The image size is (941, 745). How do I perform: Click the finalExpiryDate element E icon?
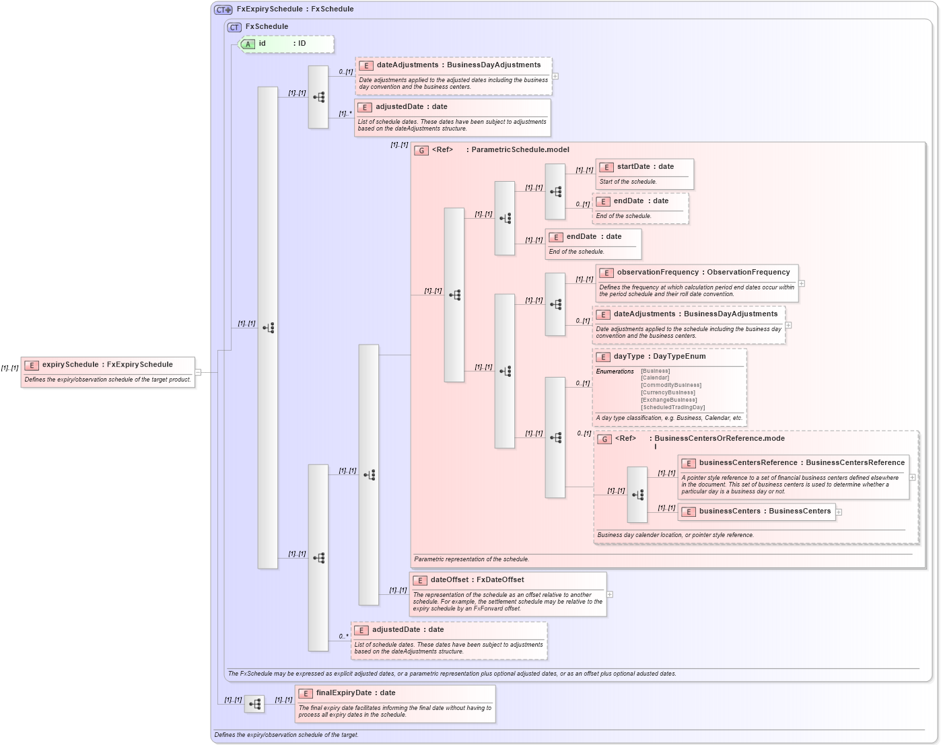305,693
